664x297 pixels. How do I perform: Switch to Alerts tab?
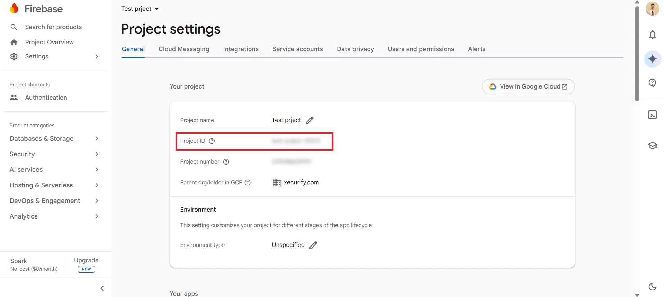tap(477, 49)
